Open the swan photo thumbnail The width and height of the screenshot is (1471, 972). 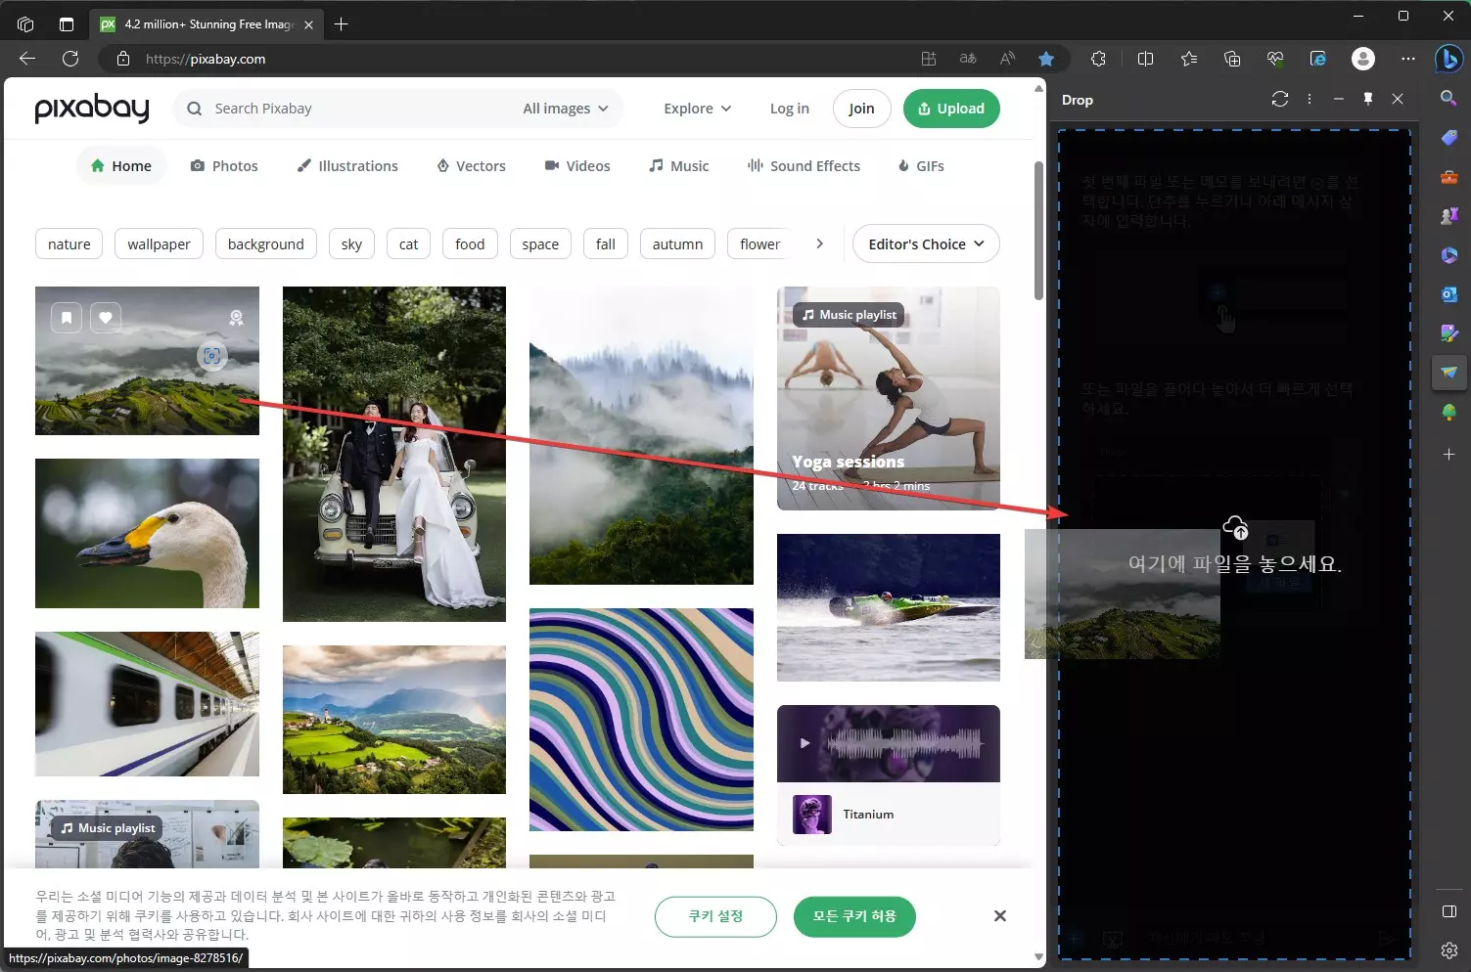[147, 533]
